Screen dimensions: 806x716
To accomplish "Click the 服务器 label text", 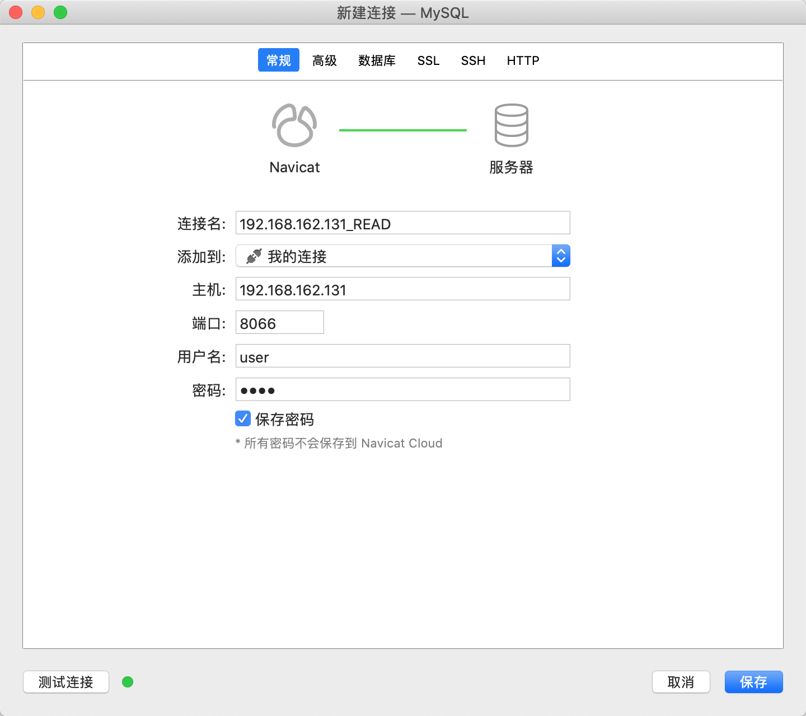I will 512,167.
